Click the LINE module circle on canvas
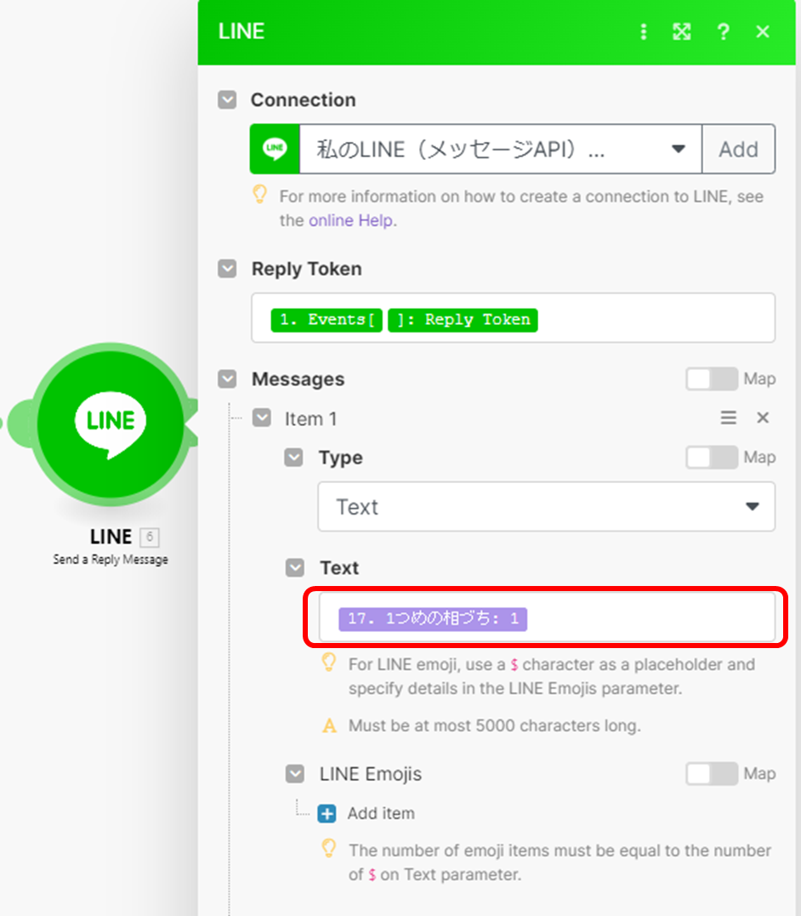 click(x=111, y=424)
